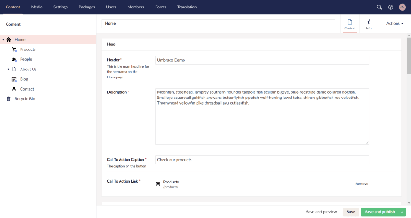Open the Translation section
Image resolution: width=411 pixels, height=218 pixels.
(x=187, y=7)
